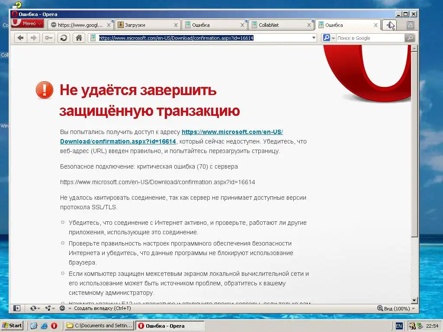443x332 pixels.
Task: Click the page icon in address bar
Action: coord(93,38)
